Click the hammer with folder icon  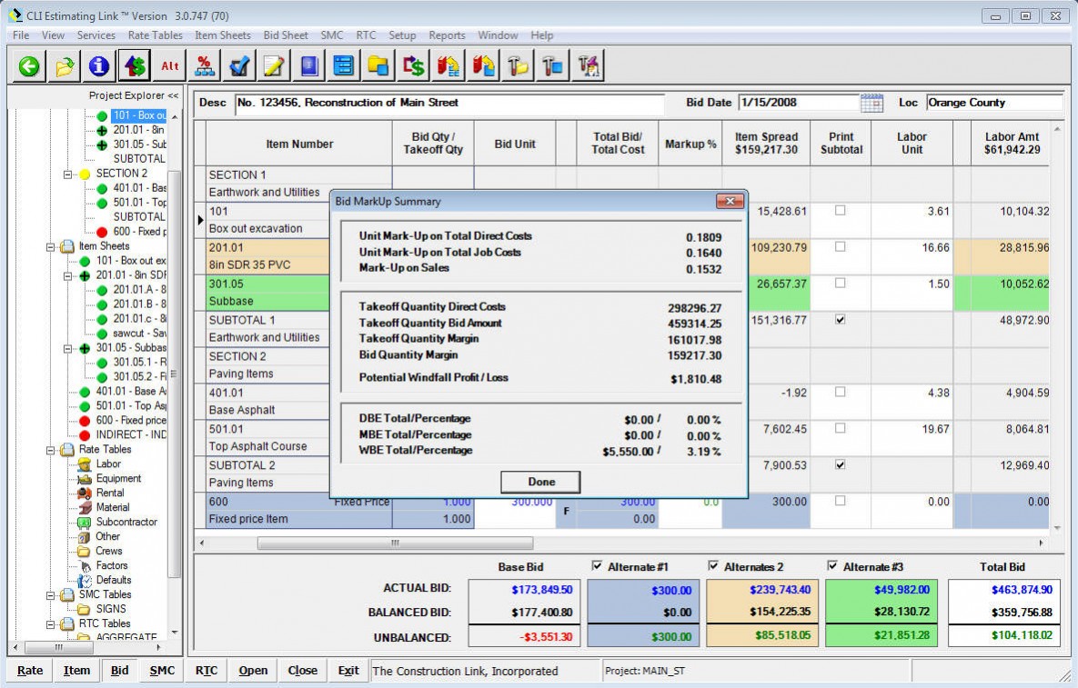point(519,66)
